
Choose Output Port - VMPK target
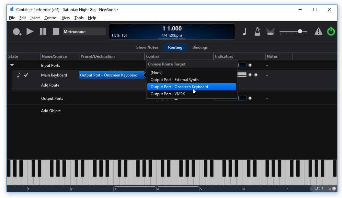[191, 94]
